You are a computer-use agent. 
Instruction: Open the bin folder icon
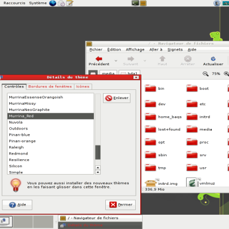[x=151, y=88]
